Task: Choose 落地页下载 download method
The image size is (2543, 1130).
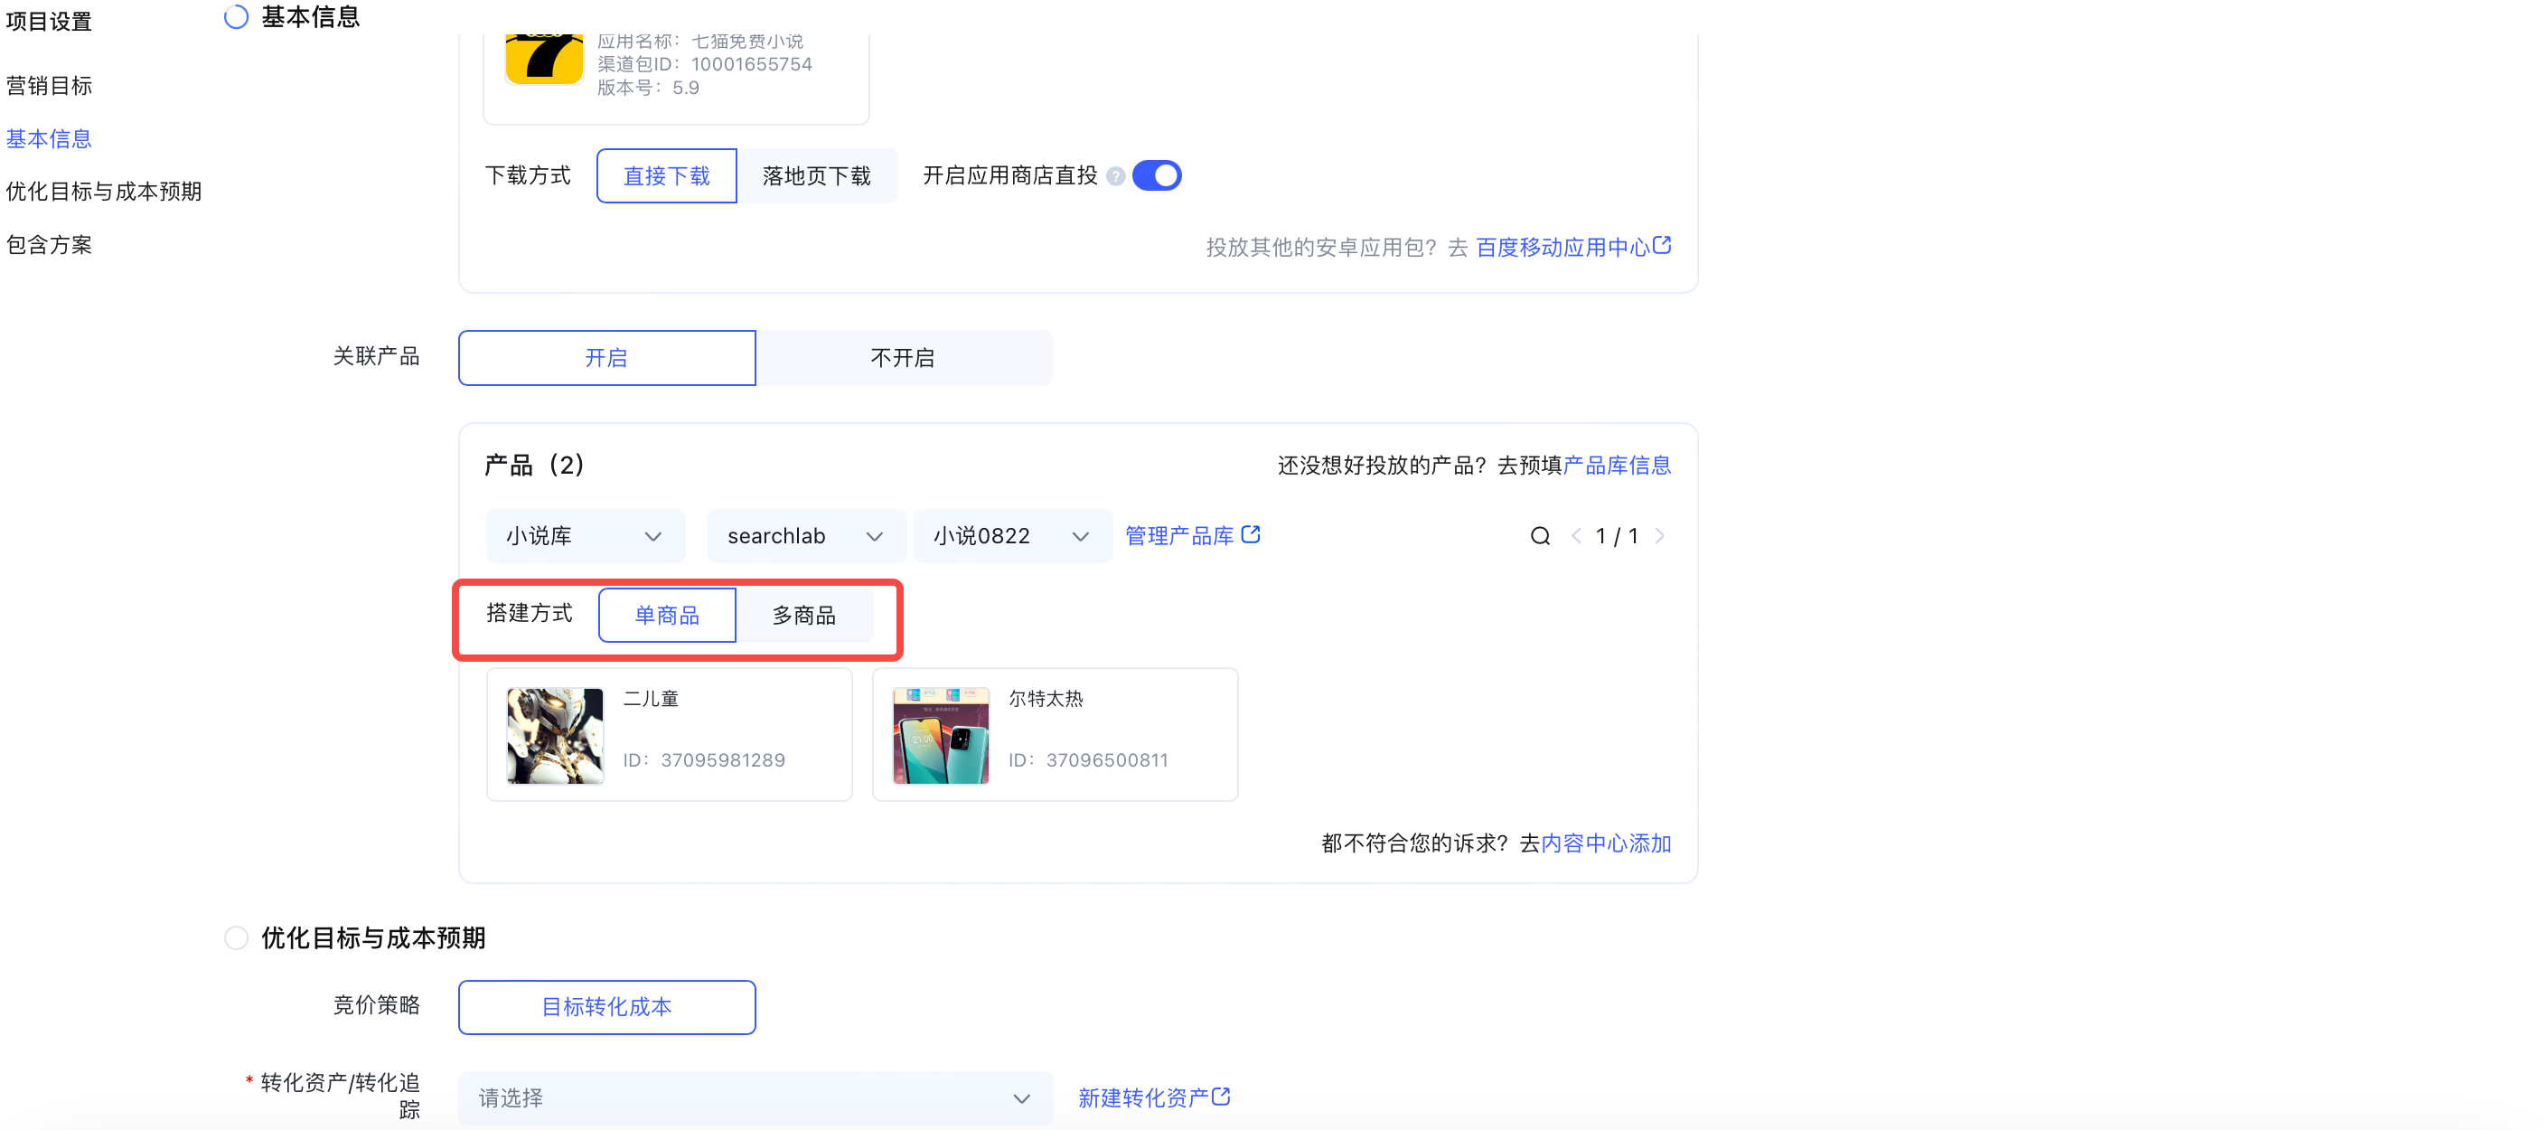Action: click(815, 175)
